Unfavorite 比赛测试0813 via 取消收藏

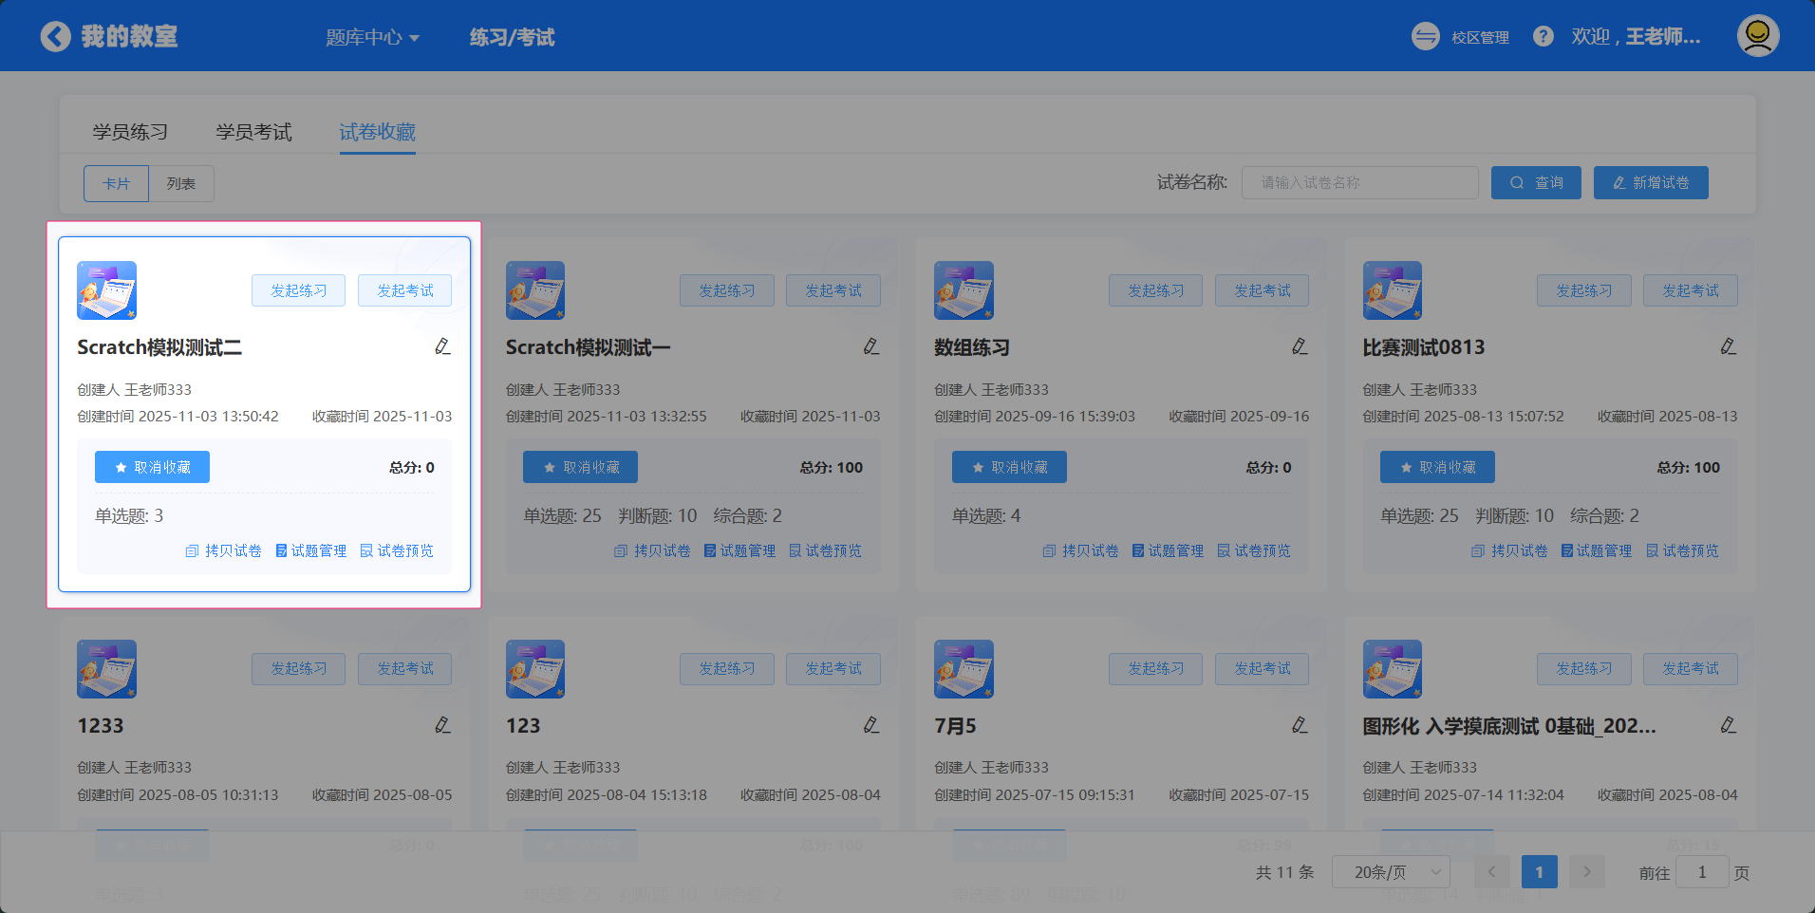pyautogui.click(x=1437, y=467)
